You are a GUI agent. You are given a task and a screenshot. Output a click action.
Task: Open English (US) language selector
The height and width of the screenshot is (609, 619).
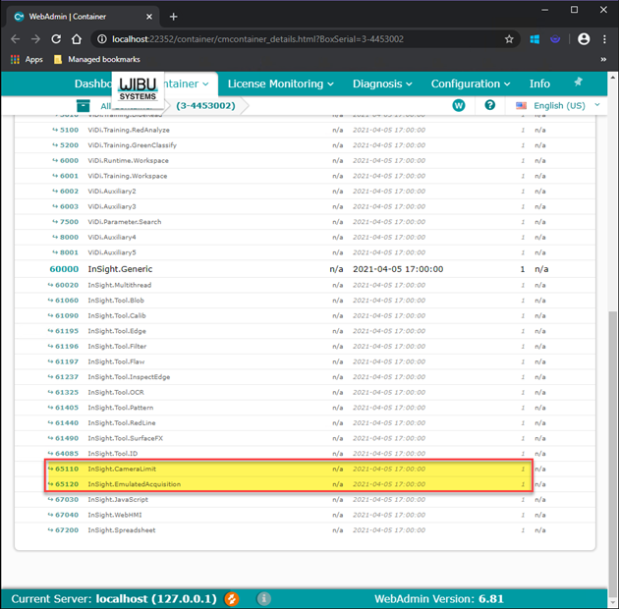coord(558,105)
